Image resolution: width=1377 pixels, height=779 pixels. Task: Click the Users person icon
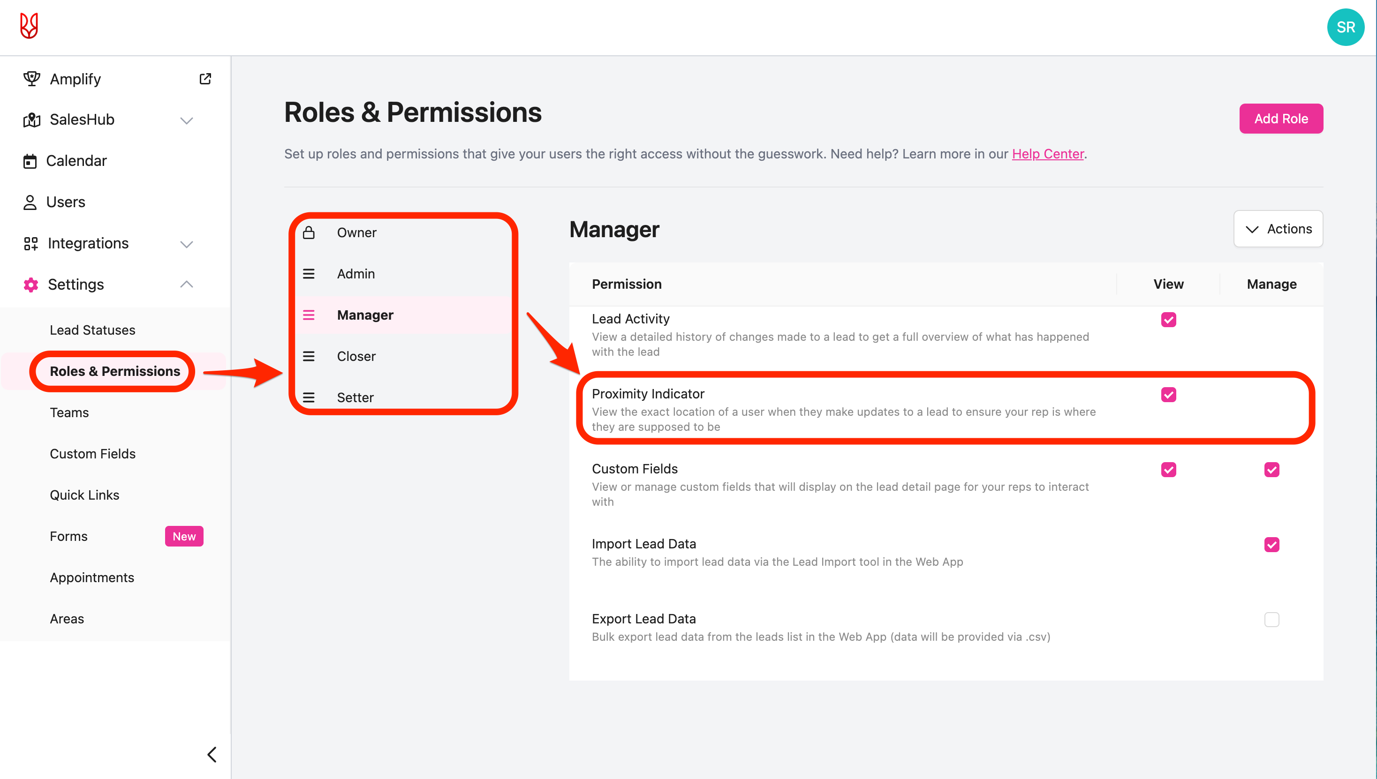click(30, 202)
